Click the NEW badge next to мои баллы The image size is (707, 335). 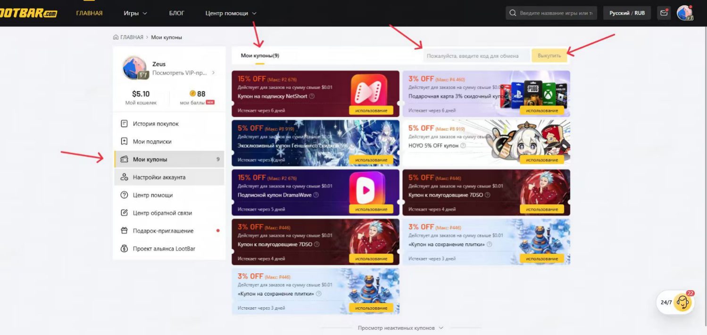[x=210, y=102]
